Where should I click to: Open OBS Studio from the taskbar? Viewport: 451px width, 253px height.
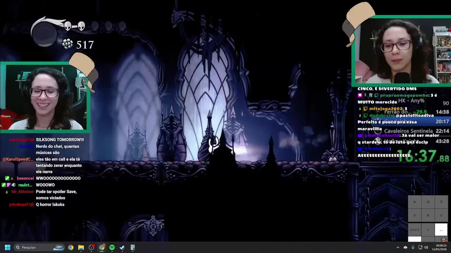[91, 247]
